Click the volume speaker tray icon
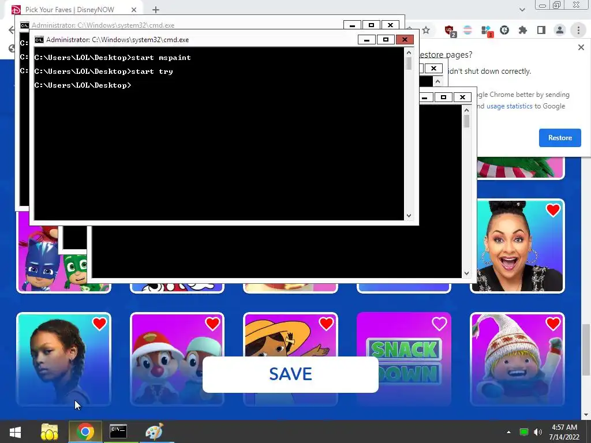This screenshot has height=443, width=591. tap(538, 432)
